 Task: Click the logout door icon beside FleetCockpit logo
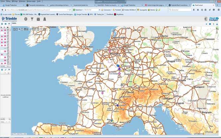click(206, 19)
